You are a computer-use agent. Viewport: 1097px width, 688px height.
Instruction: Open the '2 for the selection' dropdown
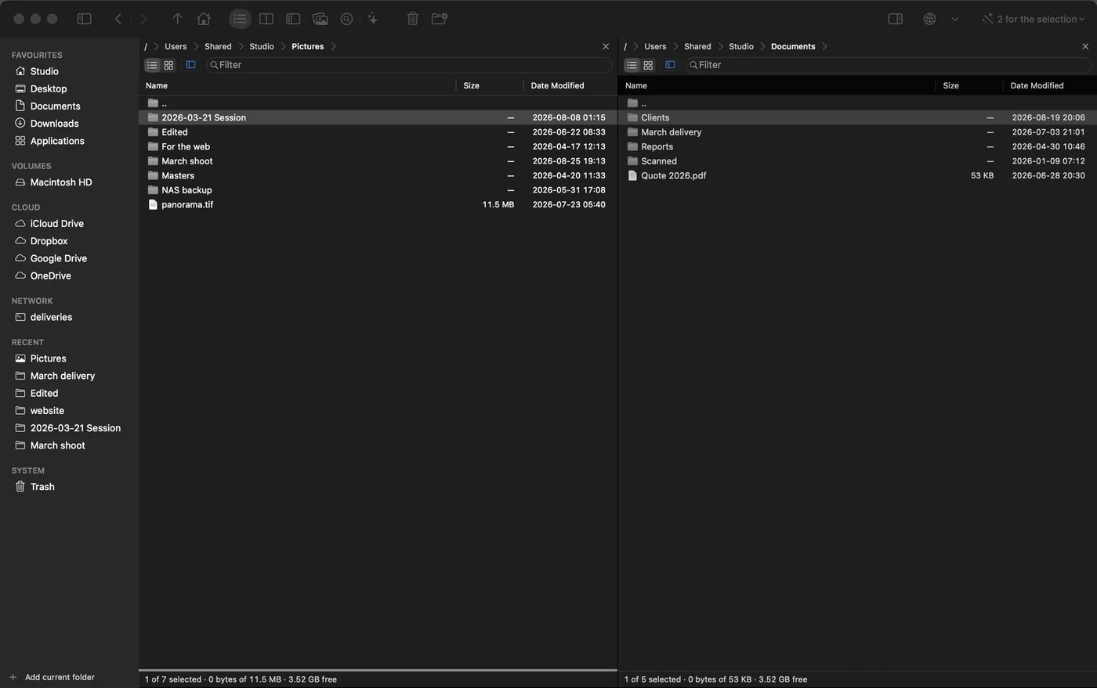pos(1034,19)
